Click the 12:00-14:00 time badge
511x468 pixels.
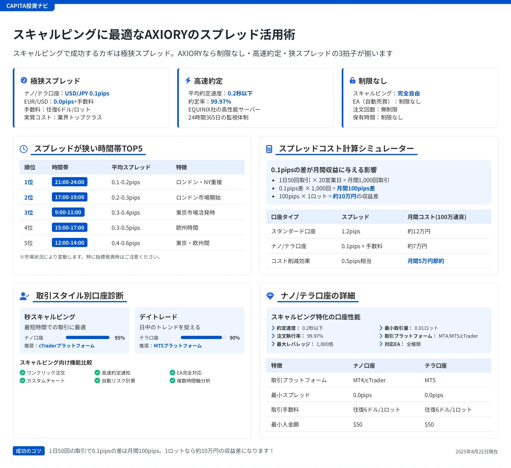point(69,243)
